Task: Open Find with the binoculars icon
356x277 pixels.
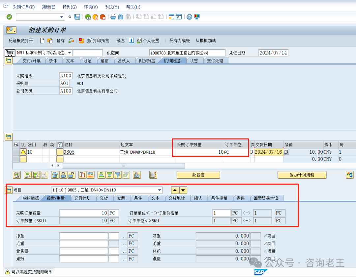Action: coord(121,17)
